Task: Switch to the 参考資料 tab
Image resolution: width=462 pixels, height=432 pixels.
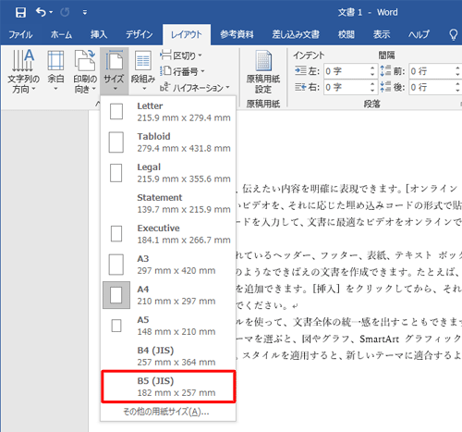Action: pos(237,34)
